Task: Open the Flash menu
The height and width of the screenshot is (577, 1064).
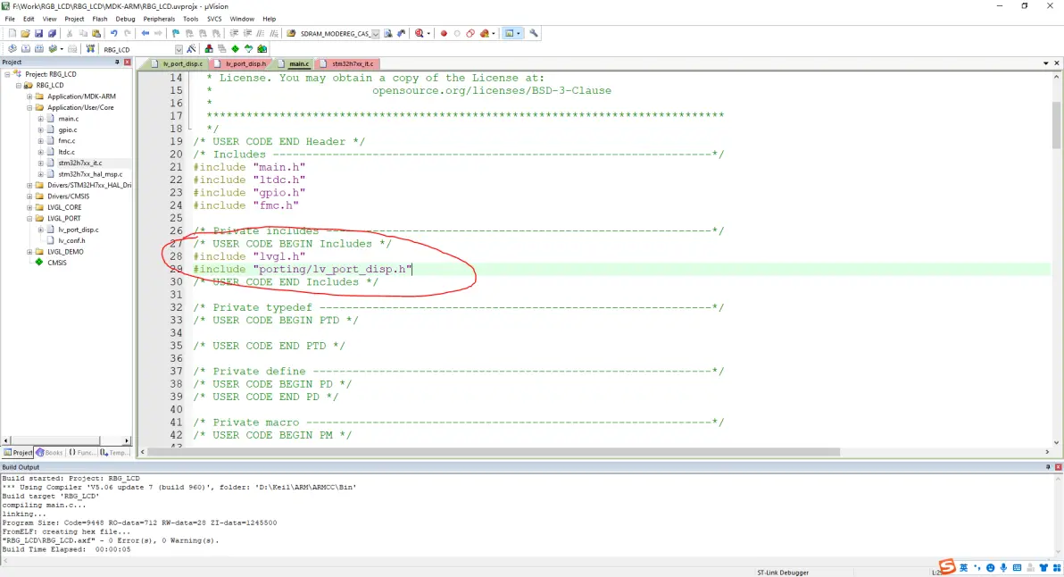Action: click(x=100, y=19)
